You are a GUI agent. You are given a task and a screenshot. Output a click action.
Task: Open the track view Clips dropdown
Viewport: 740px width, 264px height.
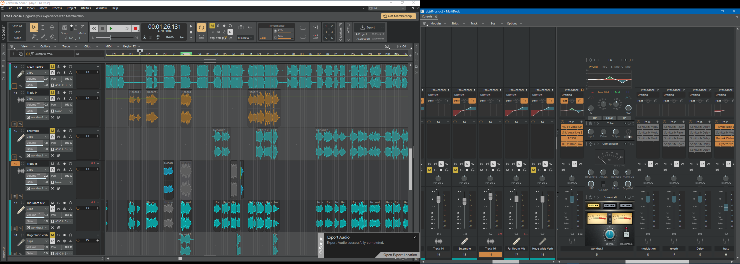click(x=91, y=46)
